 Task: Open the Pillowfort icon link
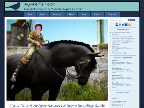(126, 25)
